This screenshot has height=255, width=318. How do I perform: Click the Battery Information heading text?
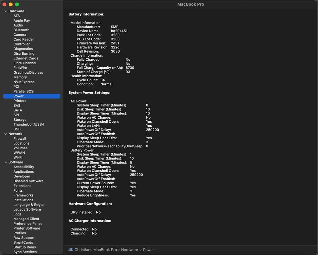point(86,14)
